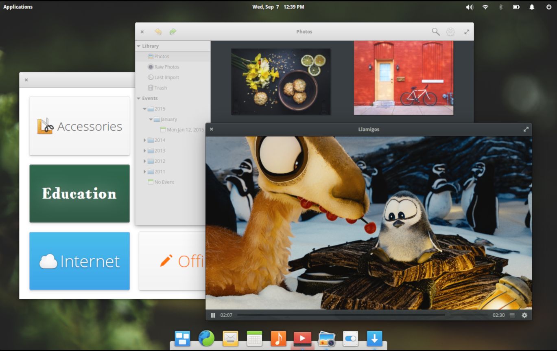Open System Settings from the dock

(350, 338)
